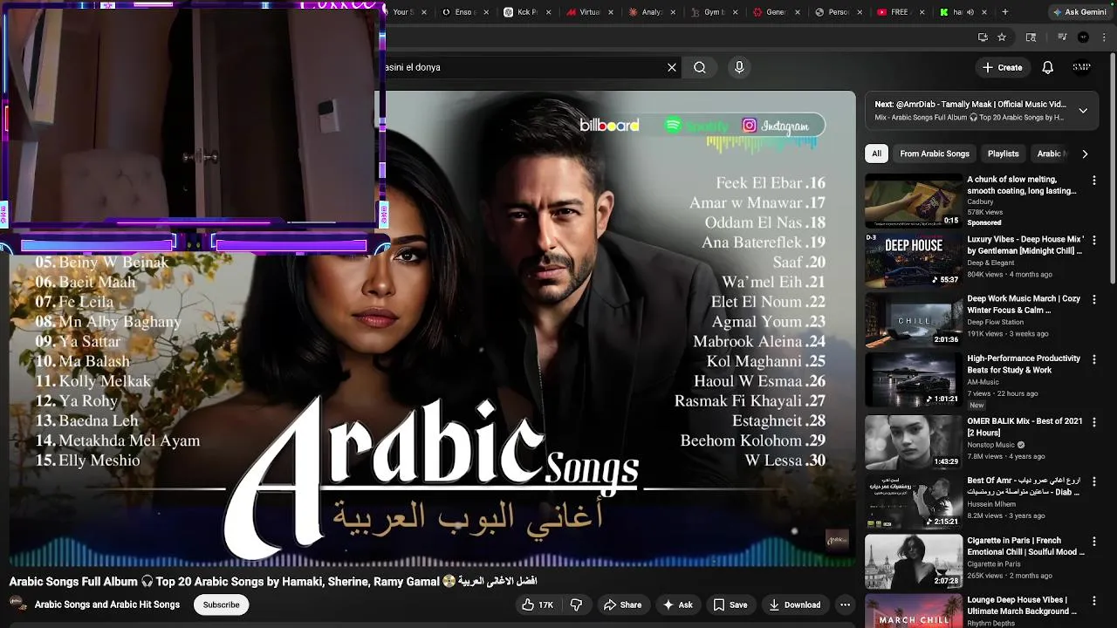Start voice search with microphone icon

(739, 67)
